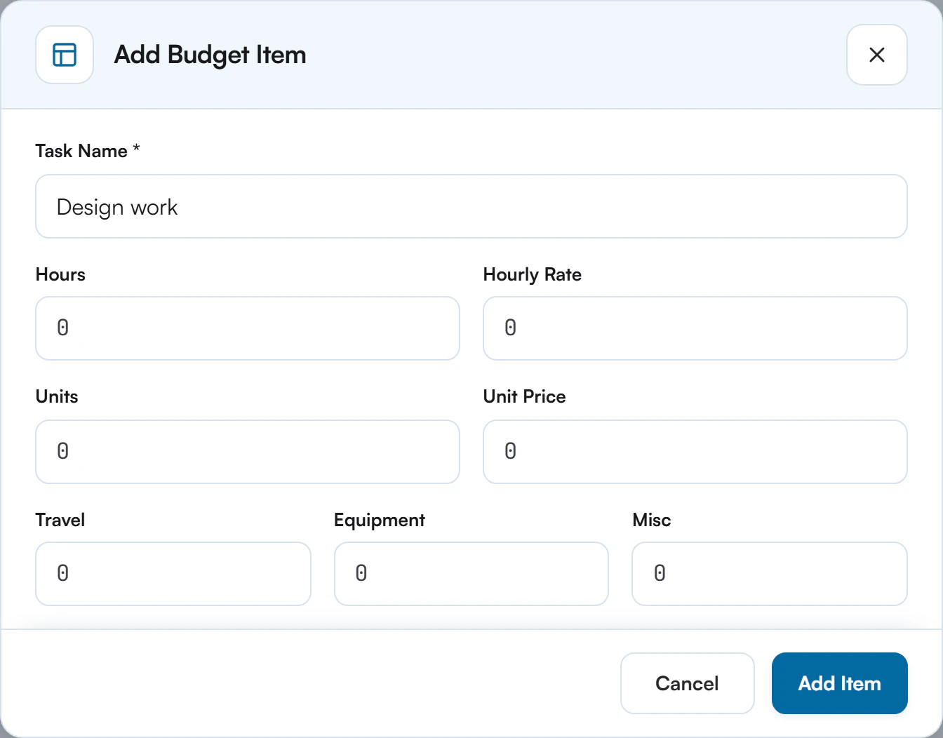Screen dimensions: 943x738
Task: Focus the Unit Price field
Action: 695,452
